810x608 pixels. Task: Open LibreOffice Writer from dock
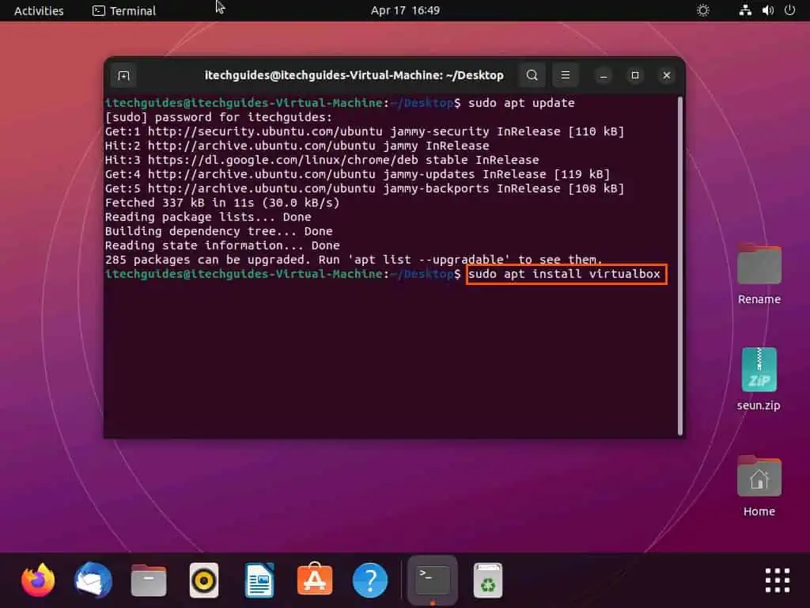[259, 580]
